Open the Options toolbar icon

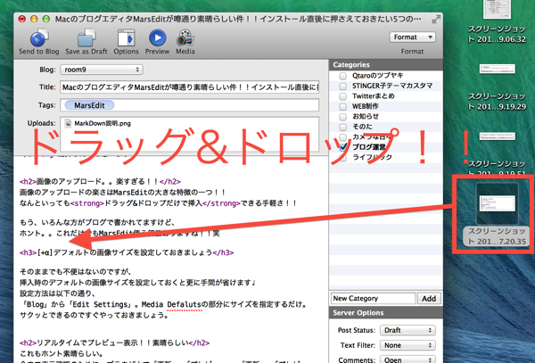(x=126, y=37)
